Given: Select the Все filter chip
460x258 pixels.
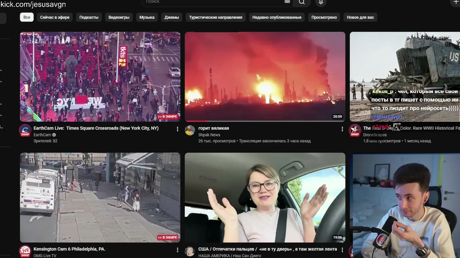Looking at the screenshot, I should [27, 17].
